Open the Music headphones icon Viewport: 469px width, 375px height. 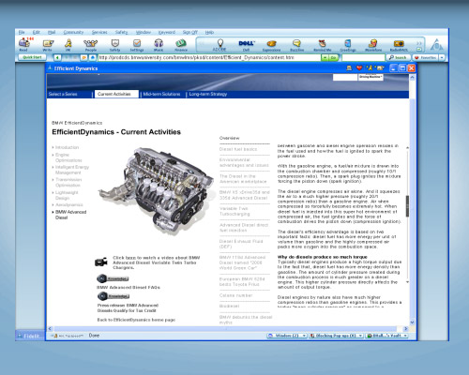(159, 44)
